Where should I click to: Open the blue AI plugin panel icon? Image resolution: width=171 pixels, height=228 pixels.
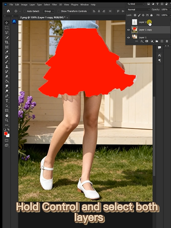pos(14,21)
